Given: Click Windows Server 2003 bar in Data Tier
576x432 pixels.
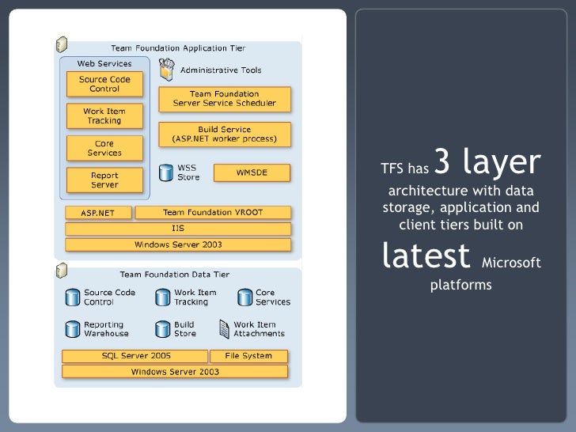Looking at the screenshot, I should [175, 372].
